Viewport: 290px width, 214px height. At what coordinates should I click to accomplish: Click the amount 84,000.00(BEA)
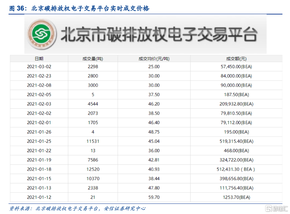tap(236, 76)
